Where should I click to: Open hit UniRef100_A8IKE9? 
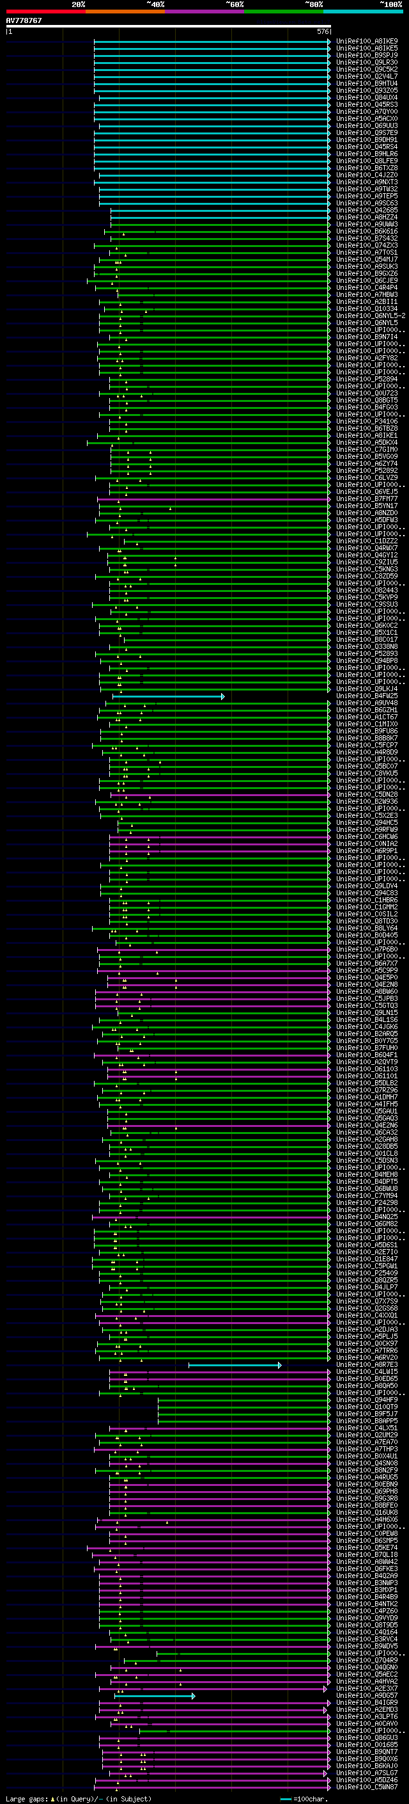click(367, 42)
